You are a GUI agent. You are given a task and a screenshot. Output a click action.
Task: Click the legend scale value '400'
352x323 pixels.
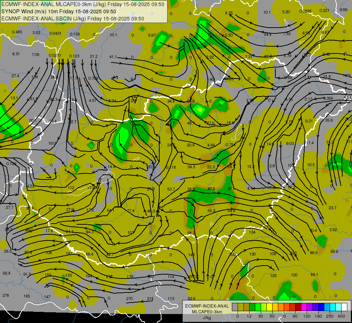pos(341,316)
